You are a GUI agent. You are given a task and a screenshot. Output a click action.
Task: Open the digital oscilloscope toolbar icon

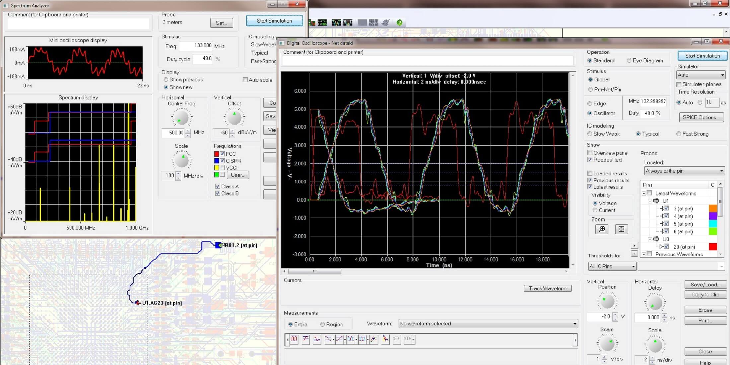(336, 23)
